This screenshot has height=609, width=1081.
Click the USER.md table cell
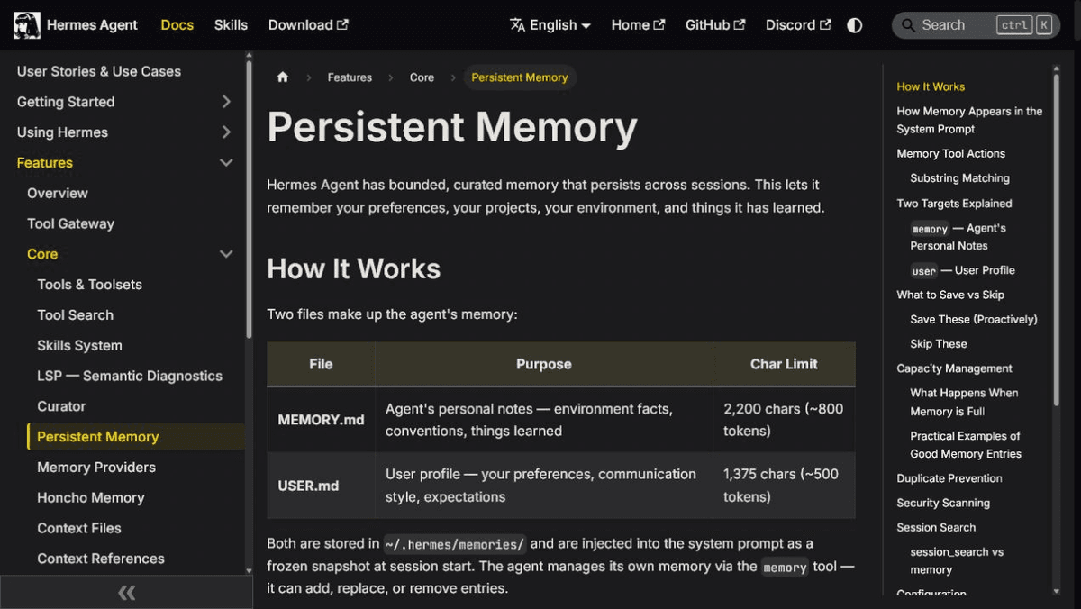(321, 486)
